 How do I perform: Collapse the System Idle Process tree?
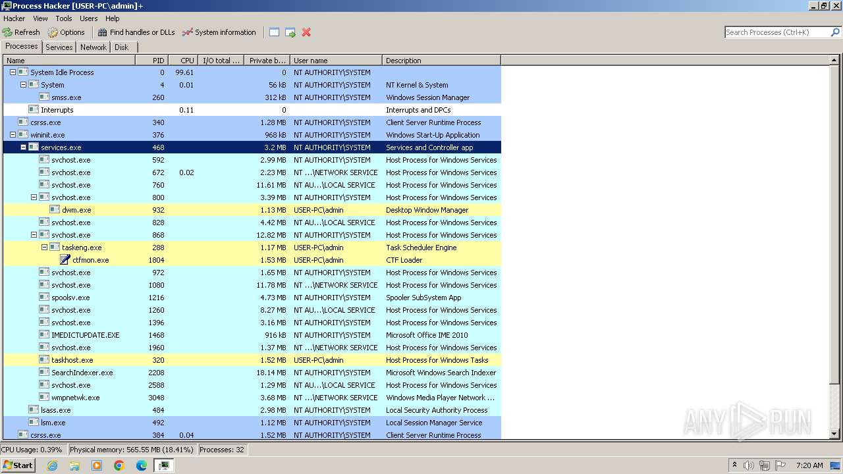coord(13,72)
